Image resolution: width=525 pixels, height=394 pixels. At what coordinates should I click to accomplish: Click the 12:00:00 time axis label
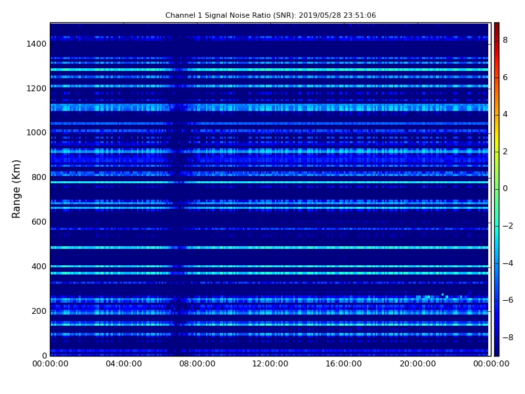[x=270, y=364]
